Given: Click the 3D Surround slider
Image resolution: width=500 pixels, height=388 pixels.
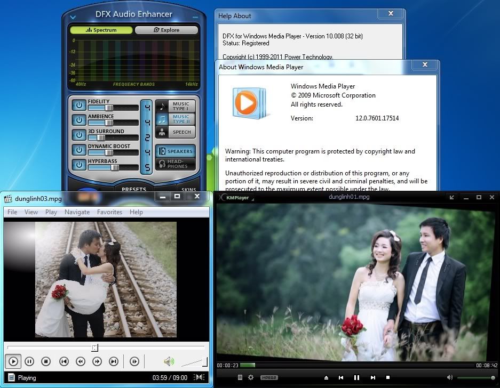Looking at the screenshot, I should pyautogui.click(x=113, y=138).
